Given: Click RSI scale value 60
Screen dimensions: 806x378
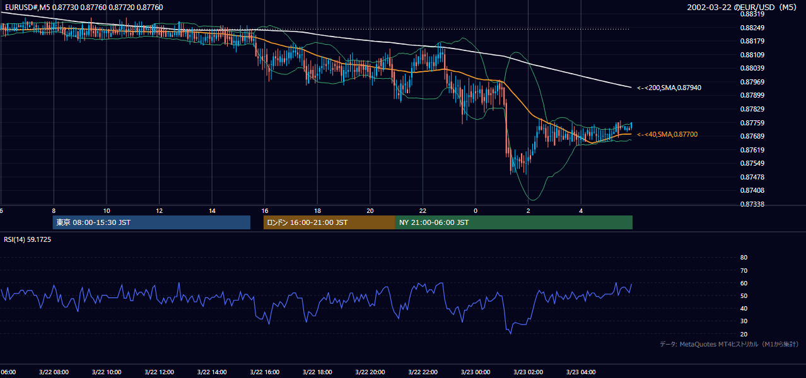Looking at the screenshot, I should click(x=744, y=283).
